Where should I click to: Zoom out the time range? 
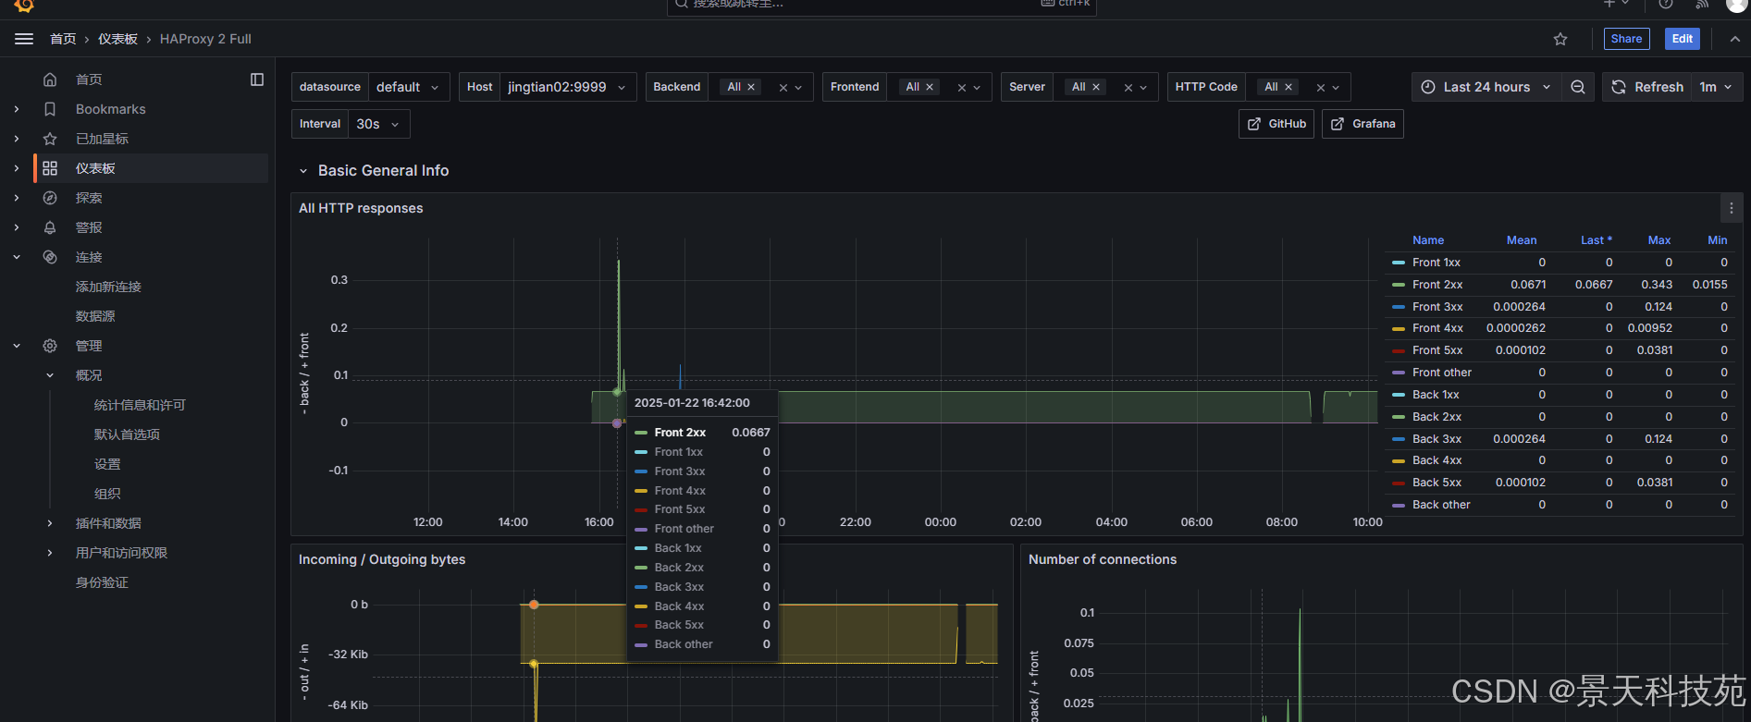[1578, 87]
